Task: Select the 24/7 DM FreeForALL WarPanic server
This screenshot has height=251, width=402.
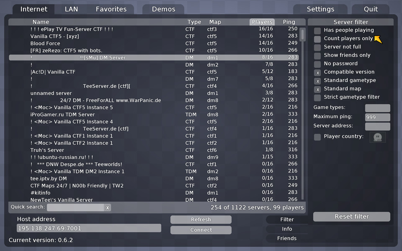Action: (x=154, y=100)
